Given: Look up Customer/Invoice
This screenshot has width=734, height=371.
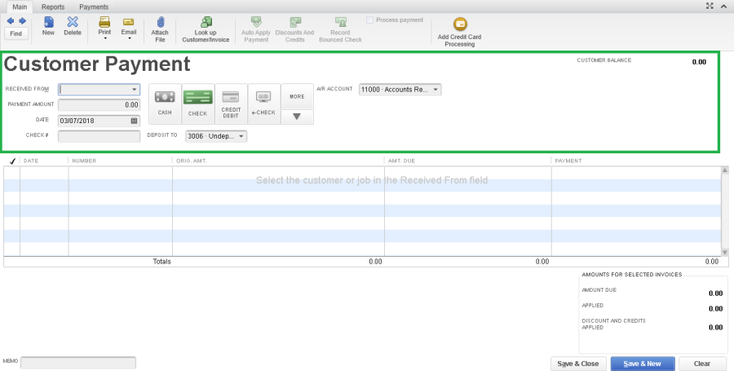Looking at the screenshot, I should tap(206, 29).
